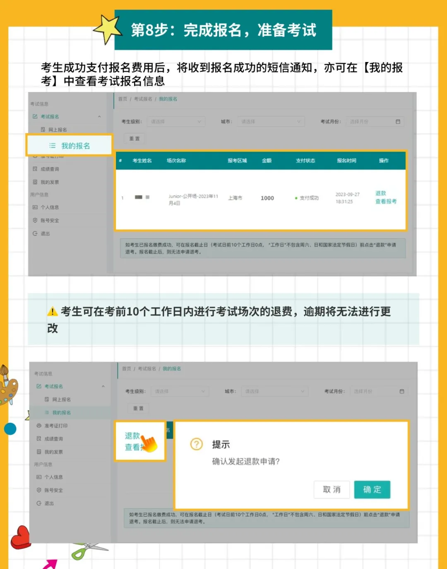Click the 上海市 region cell
This screenshot has height=569, width=447.
tap(235, 198)
